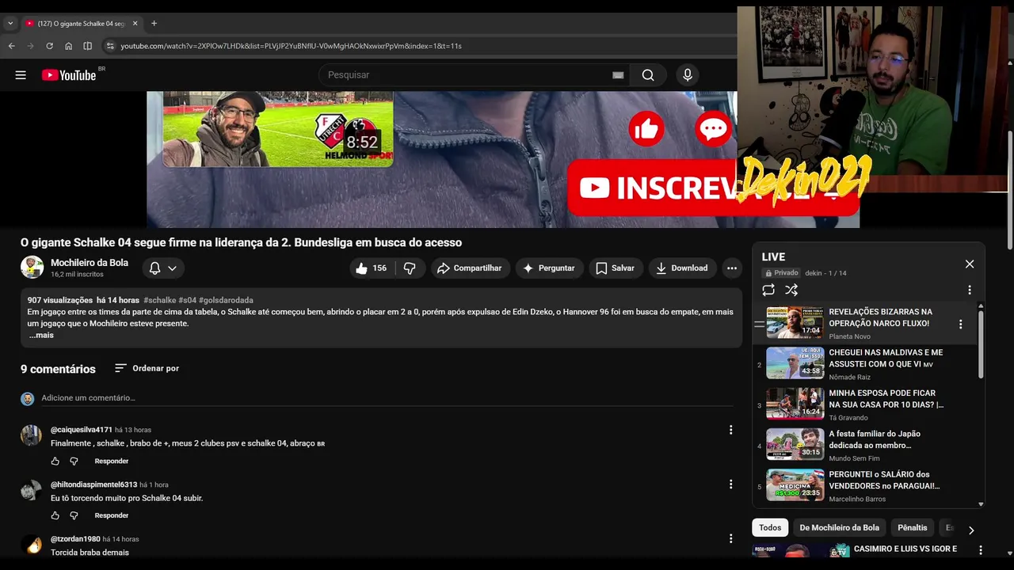Toggle playlist loop
This screenshot has width=1014, height=570.
pos(768,291)
